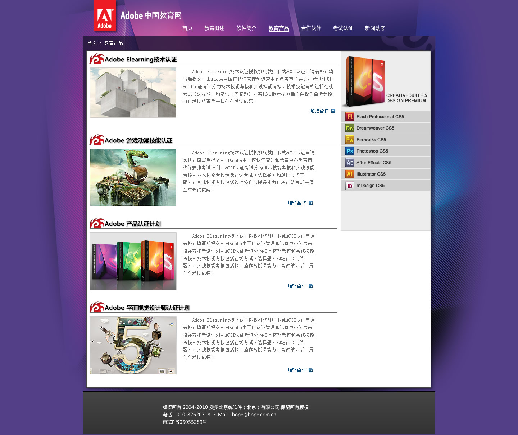Click 教育产品 in the breadcrumb
Screen dimensions: 518x435
tap(114, 43)
